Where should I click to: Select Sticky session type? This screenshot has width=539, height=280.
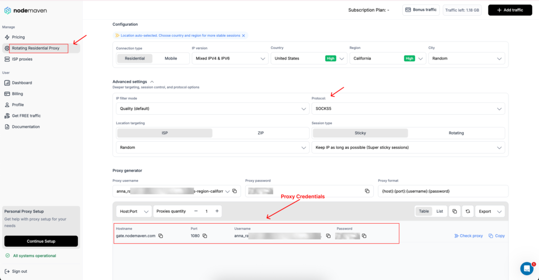coord(360,133)
